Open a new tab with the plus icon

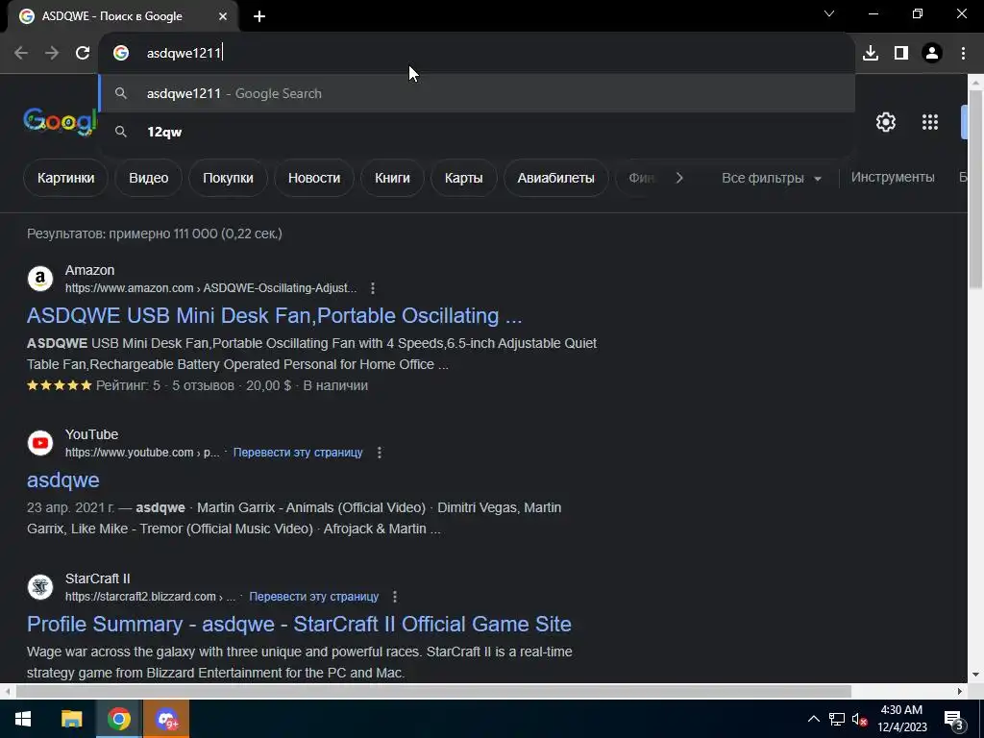coord(259,16)
